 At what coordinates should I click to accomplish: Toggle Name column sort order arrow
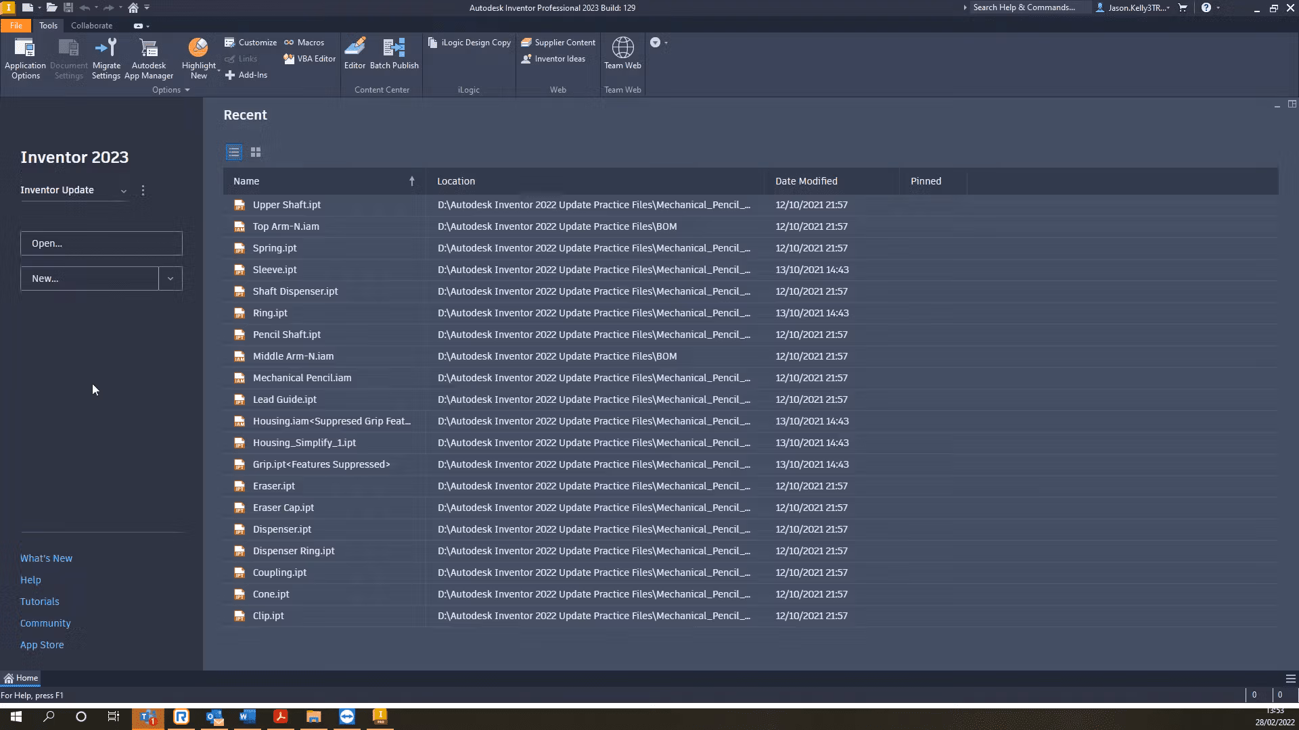411,181
